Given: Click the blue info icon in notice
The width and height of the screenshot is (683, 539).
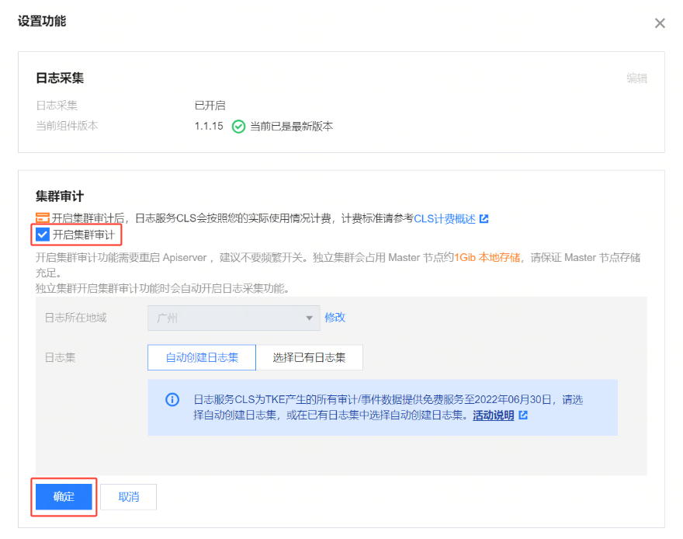Looking at the screenshot, I should point(172,400).
